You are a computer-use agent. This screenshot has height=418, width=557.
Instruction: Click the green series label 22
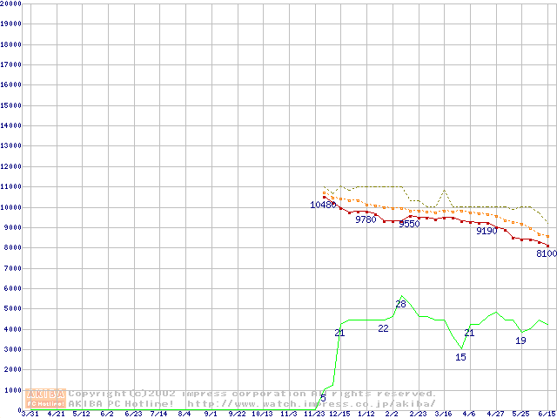pos(383,328)
